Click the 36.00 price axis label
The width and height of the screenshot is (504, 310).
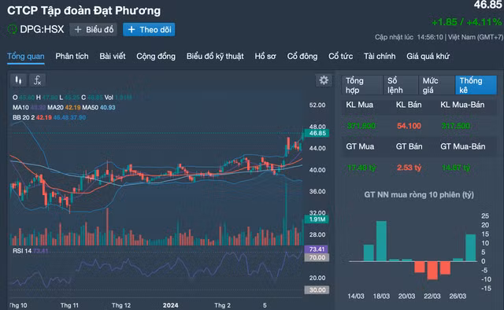pyautogui.click(x=317, y=191)
